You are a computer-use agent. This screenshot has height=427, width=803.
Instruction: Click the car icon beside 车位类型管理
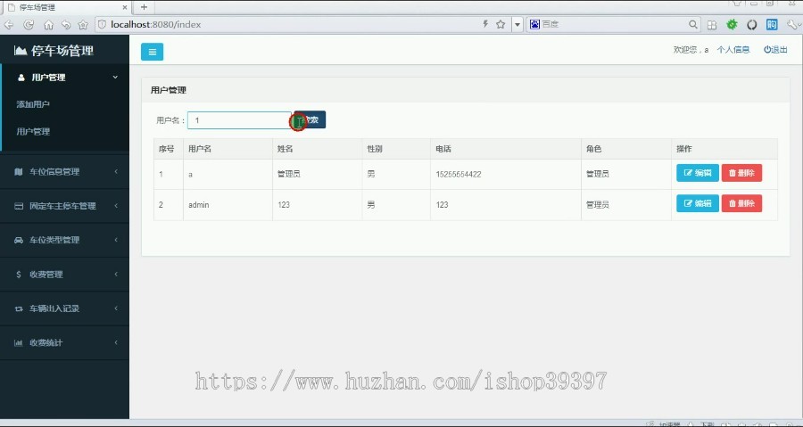point(19,240)
